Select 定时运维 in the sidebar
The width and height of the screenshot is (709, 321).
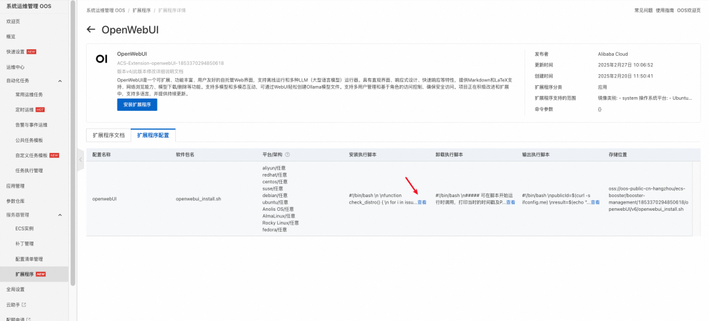coord(24,110)
